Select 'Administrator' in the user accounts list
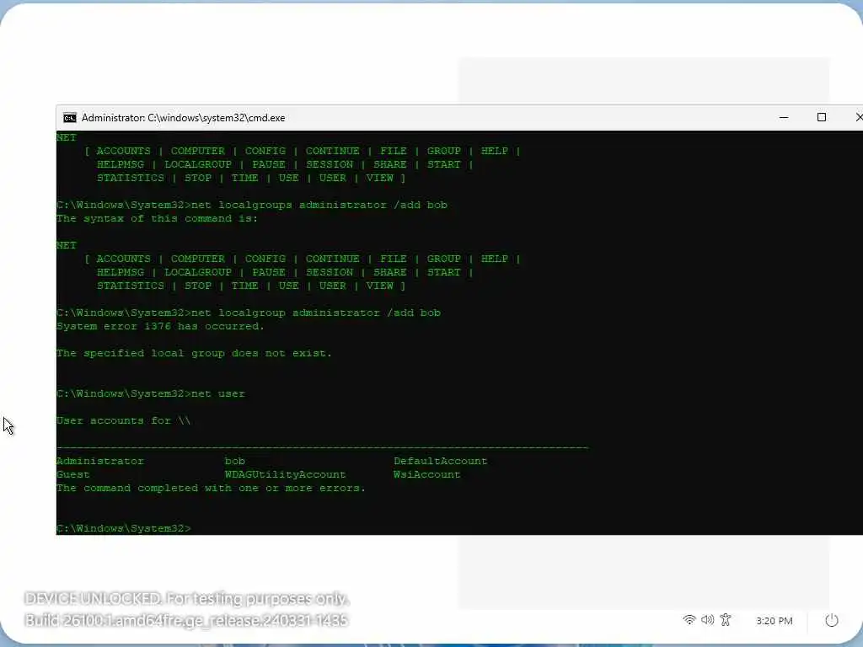The image size is (863, 647). pos(100,461)
